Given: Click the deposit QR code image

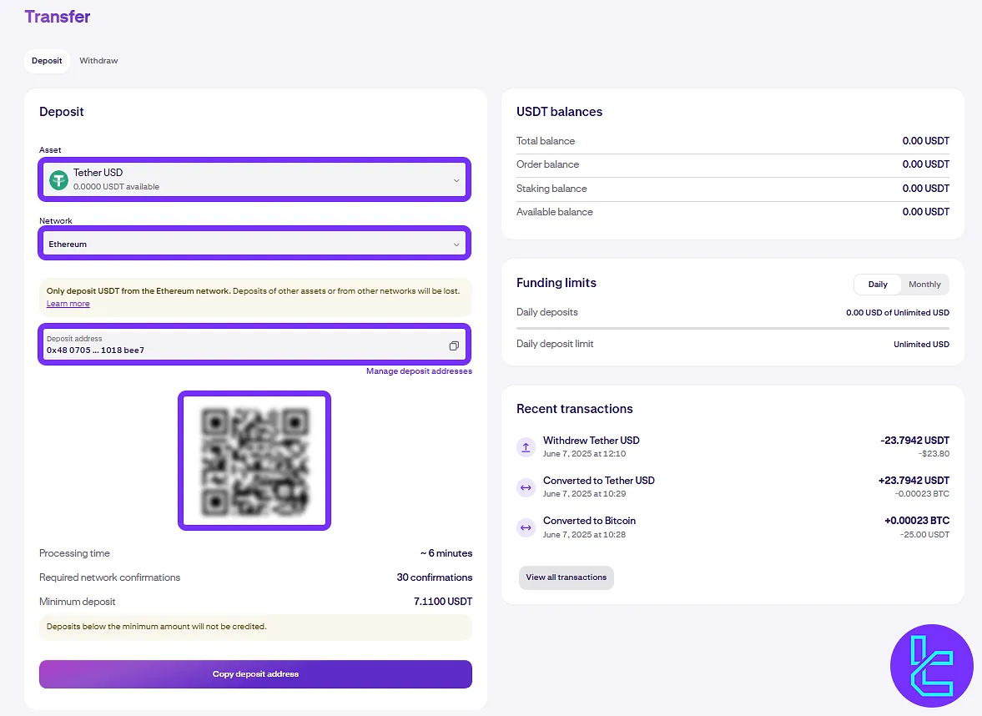Looking at the screenshot, I should pyautogui.click(x=254, y=461).
